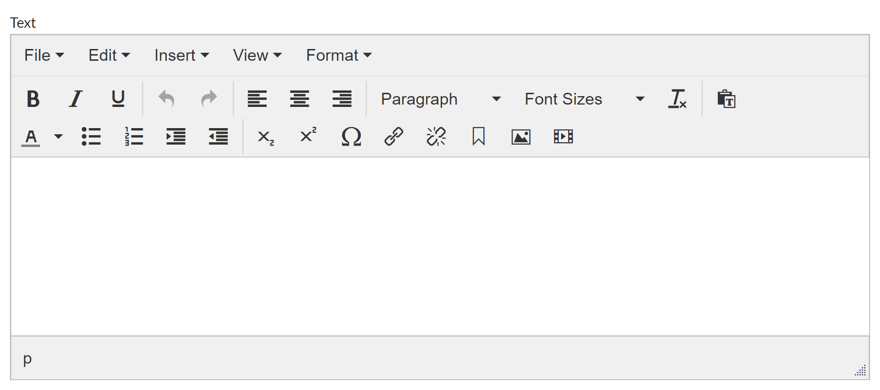Insert an anchor using bookmark icon
Image resolution: width=880 pixels, height=390 pixels.
pos(478,137)
